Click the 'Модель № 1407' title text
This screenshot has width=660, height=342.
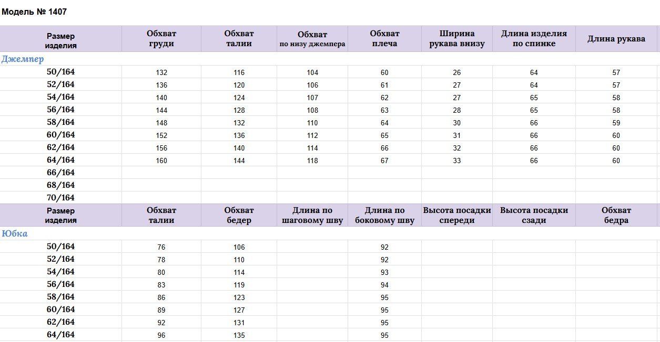[34, 12]
